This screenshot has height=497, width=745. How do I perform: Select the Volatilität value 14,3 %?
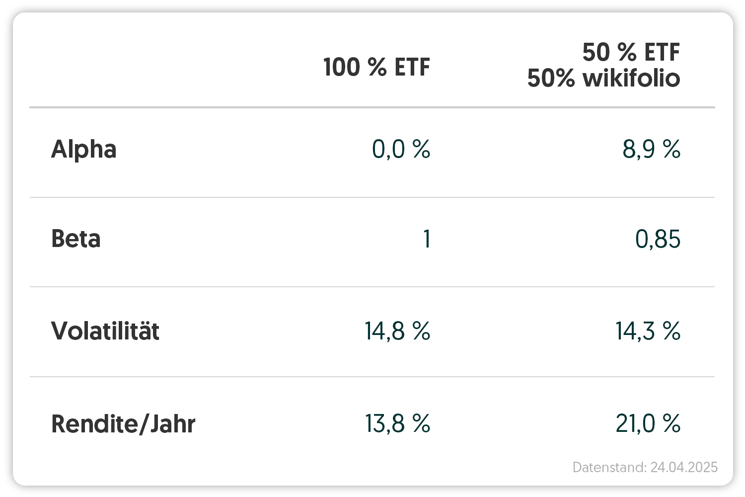click(648, 331)
